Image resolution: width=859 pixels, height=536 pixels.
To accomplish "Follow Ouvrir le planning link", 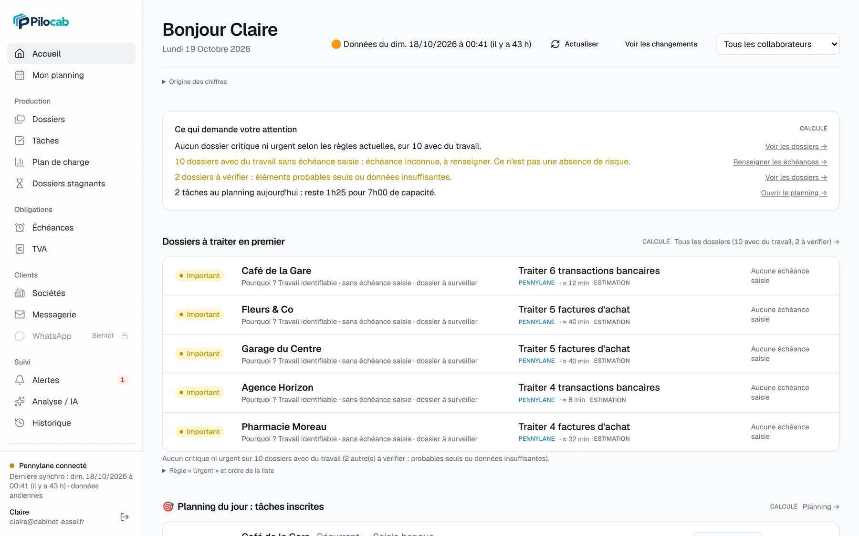I will coord(794,193).
